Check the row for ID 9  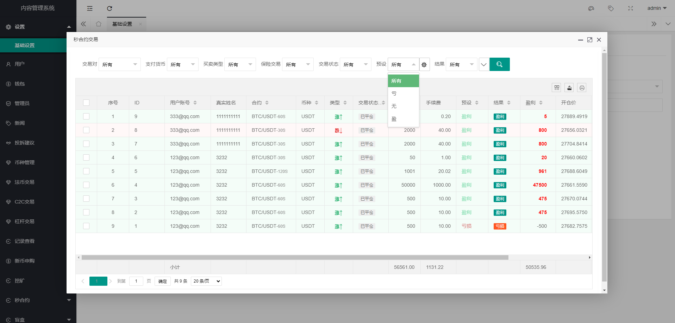tap(86, 116)
